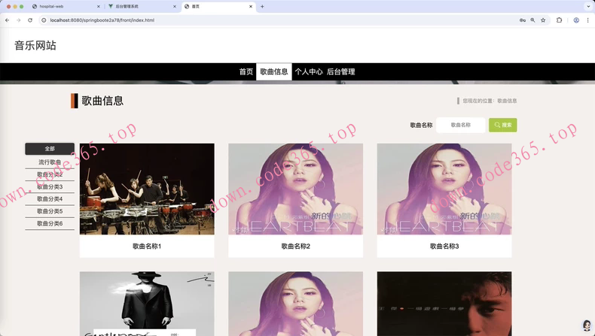Click the green 搜索 button

503,125
